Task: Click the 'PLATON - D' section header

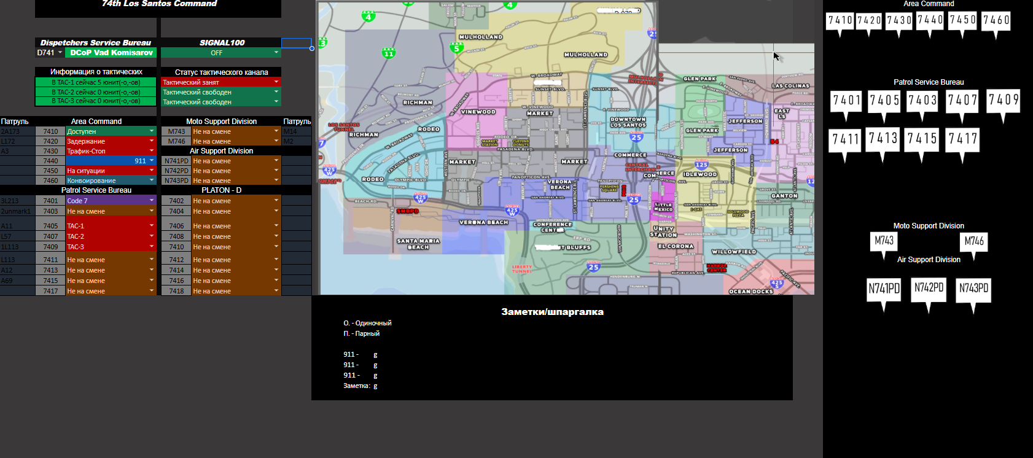Action: 221,190
